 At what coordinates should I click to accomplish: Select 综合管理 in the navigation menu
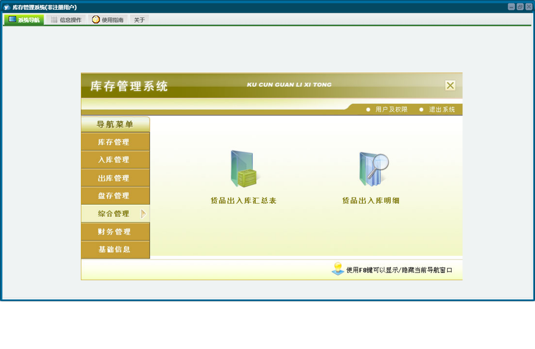click(115, 214)
